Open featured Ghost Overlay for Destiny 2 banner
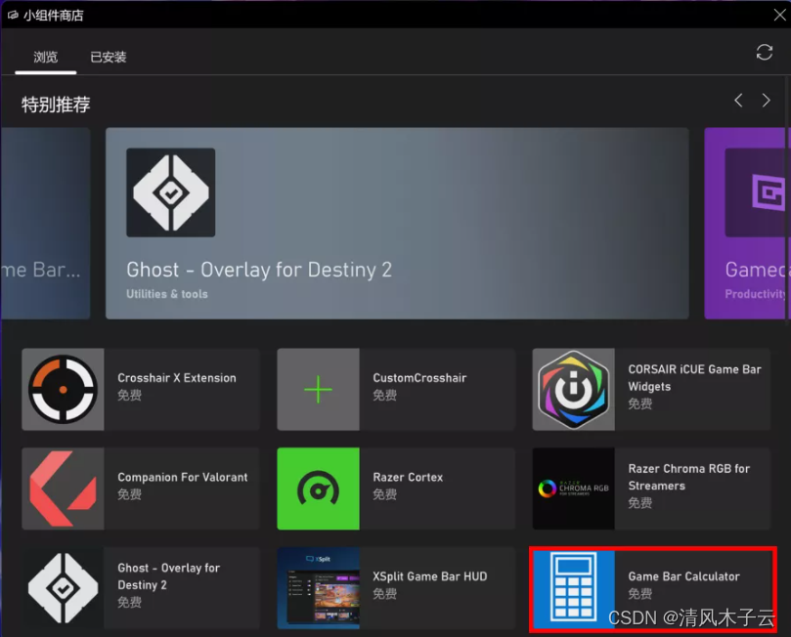The width and height of the screenshot is (791, 637). coord(397,224)
